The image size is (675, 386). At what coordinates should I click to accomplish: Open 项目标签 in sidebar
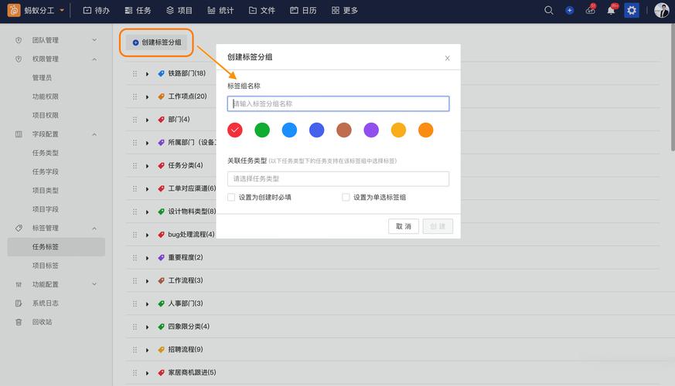[x=45, y=266]
